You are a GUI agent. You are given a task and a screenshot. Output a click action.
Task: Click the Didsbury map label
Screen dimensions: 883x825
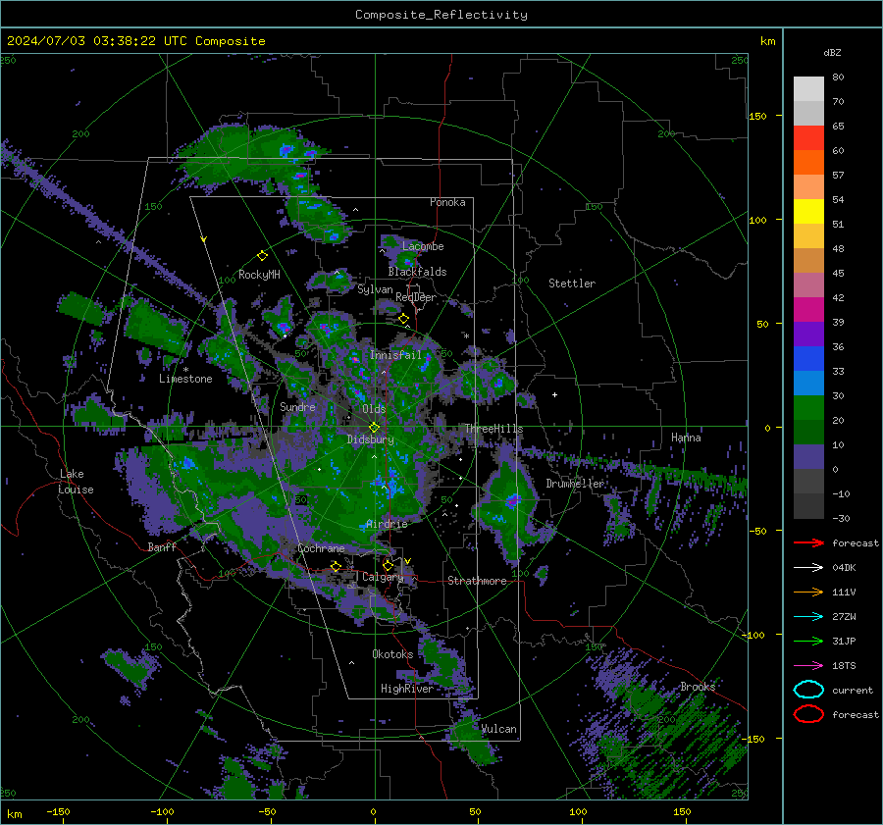(370, 439)
